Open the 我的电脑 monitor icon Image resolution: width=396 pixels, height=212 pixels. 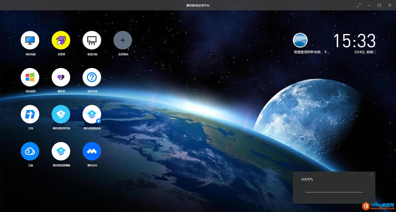pyautogui.click(x=30, y=40)
